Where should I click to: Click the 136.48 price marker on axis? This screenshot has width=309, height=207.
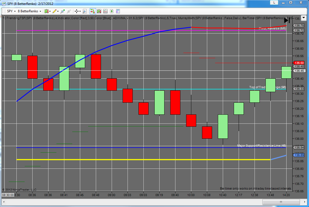299,66
